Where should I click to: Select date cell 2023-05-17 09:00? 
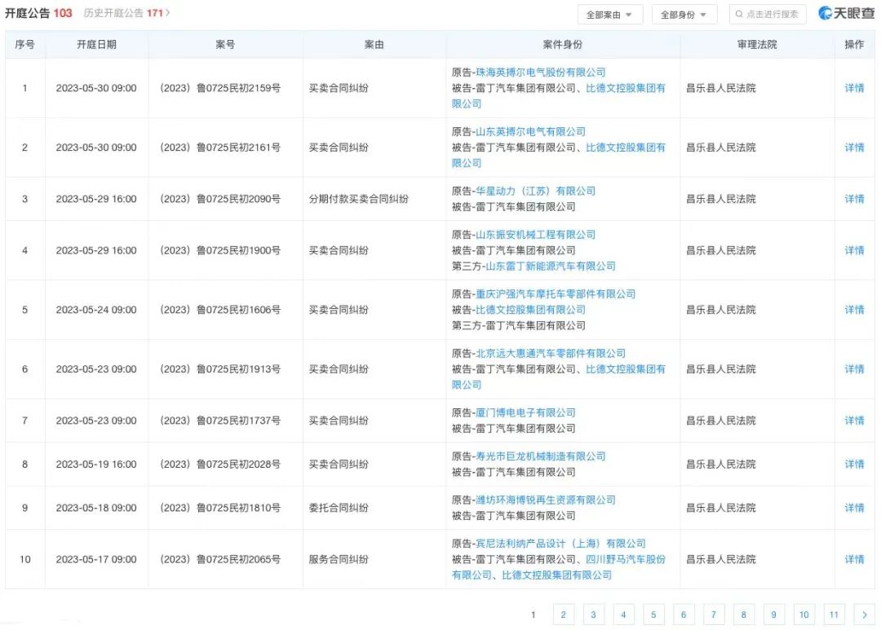pyautogui.click(x=96, y=559)
